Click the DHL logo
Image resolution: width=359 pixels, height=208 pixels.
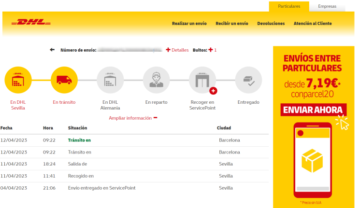point(31,22)
